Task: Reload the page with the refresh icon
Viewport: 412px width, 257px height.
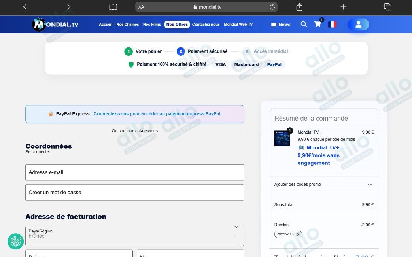Action: 272,7
